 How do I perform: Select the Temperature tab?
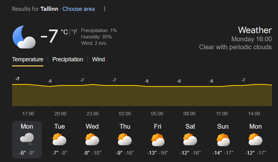pyautogui.click(x=28, y=59)
